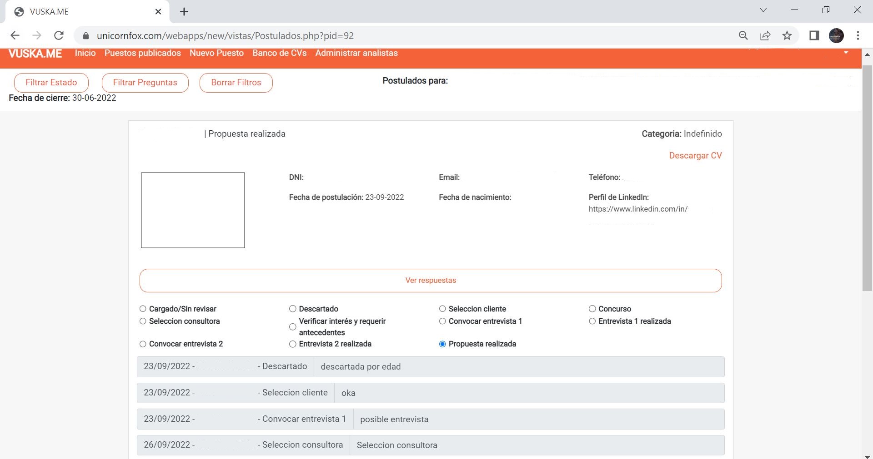
Task: Open the Chrome profile avatar
Action: pos(836,35)
